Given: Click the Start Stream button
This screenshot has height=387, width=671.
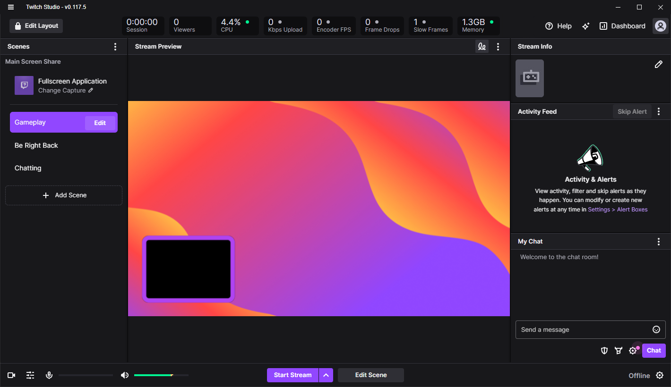Looking at the screenshot, I should (x=293, y=375).
